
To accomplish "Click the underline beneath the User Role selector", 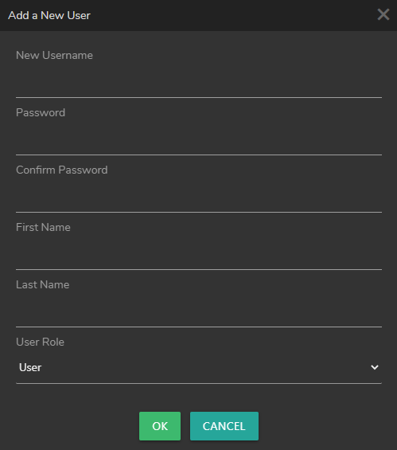I will pos(199,383).
